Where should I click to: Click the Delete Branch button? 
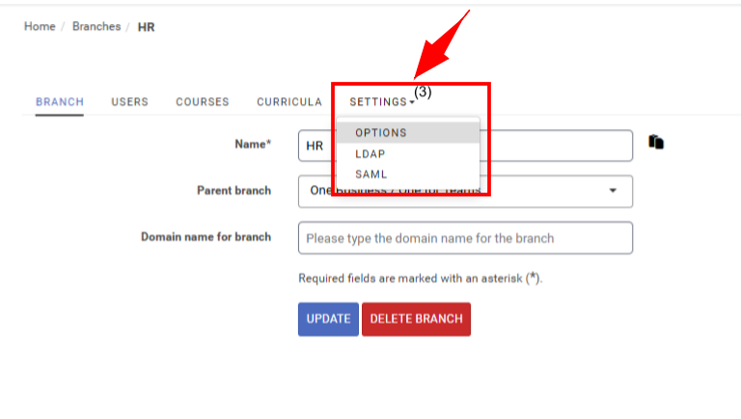(x=416, y=319)
